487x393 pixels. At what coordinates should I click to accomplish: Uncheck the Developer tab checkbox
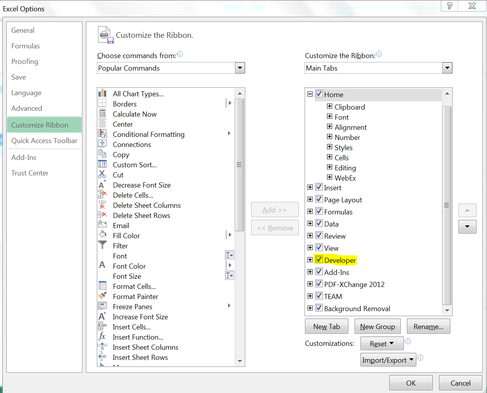coord(319,260)
